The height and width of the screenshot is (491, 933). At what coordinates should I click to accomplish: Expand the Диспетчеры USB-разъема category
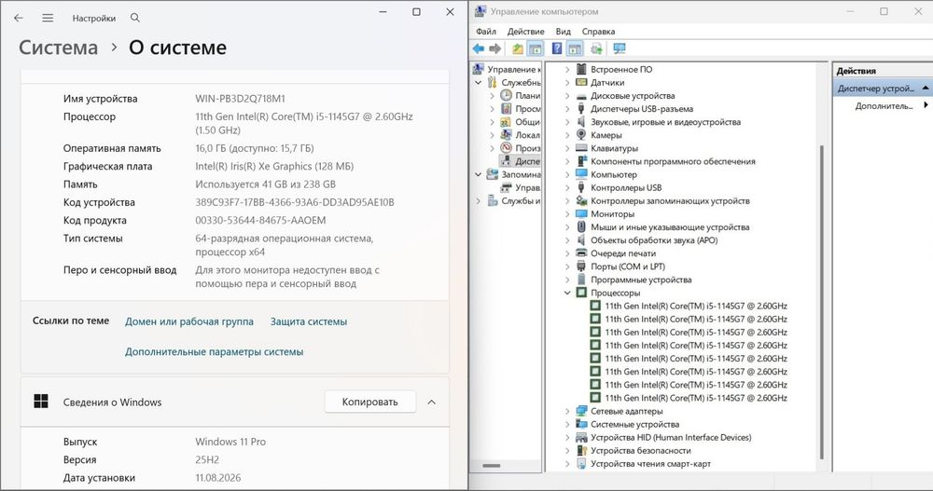click(567, 109)
